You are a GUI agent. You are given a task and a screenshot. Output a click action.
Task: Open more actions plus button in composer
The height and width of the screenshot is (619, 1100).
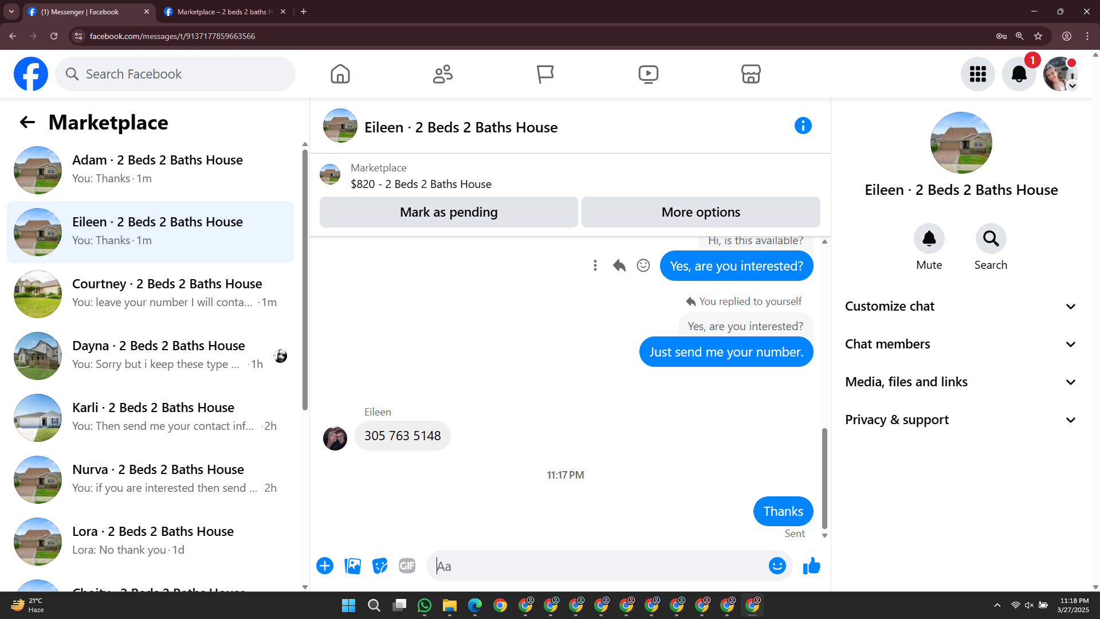click(325, 566)
